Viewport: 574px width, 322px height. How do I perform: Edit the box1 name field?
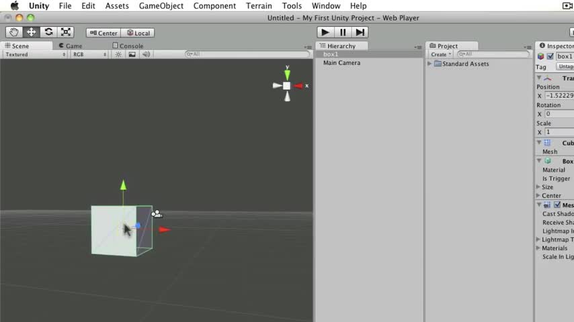(x=565, y=56)
